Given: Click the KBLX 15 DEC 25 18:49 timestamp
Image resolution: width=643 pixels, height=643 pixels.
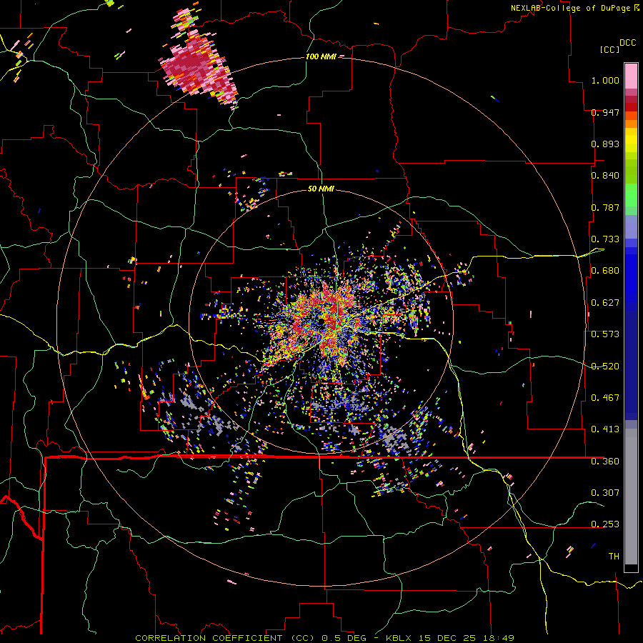Looking at the screenshot, I should [x=450, y=638].
